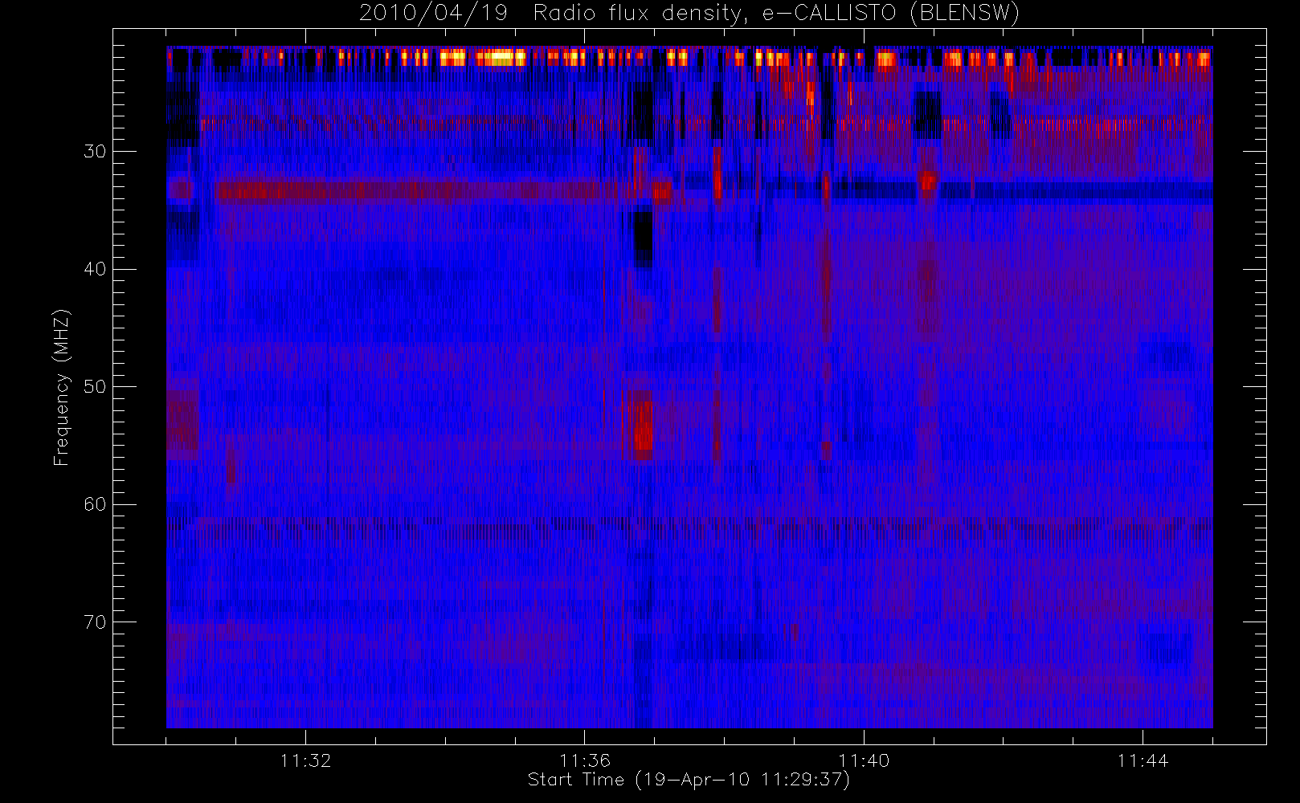Click the 30 MHz frequency tick label
Screen dimensions: 1300x803
point(95,152)
